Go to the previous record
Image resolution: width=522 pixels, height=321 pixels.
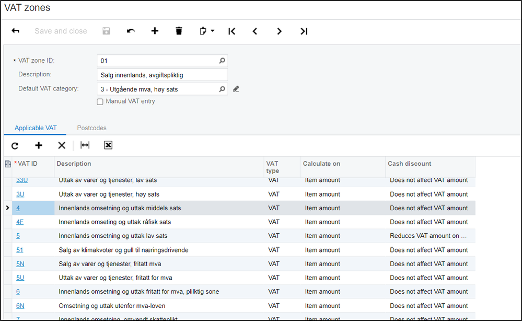coord(255,31)
